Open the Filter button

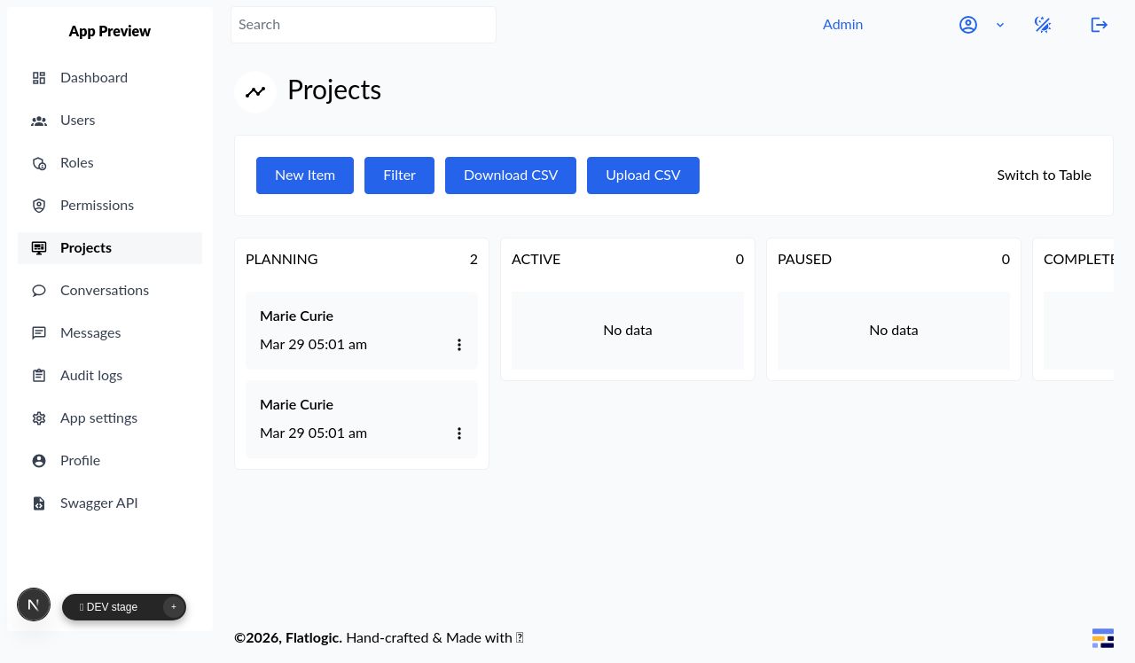[399, 175]
